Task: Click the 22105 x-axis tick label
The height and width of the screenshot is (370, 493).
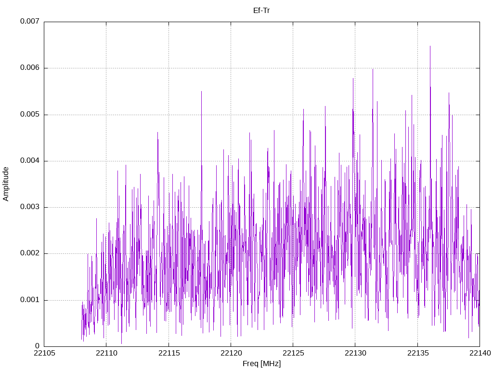Action: click(x=44, y=353)
